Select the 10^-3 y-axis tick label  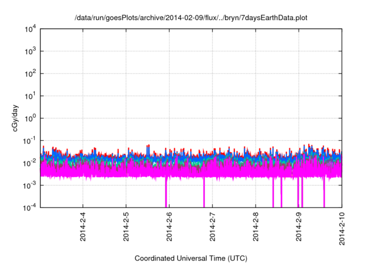[x=29, y=184]
